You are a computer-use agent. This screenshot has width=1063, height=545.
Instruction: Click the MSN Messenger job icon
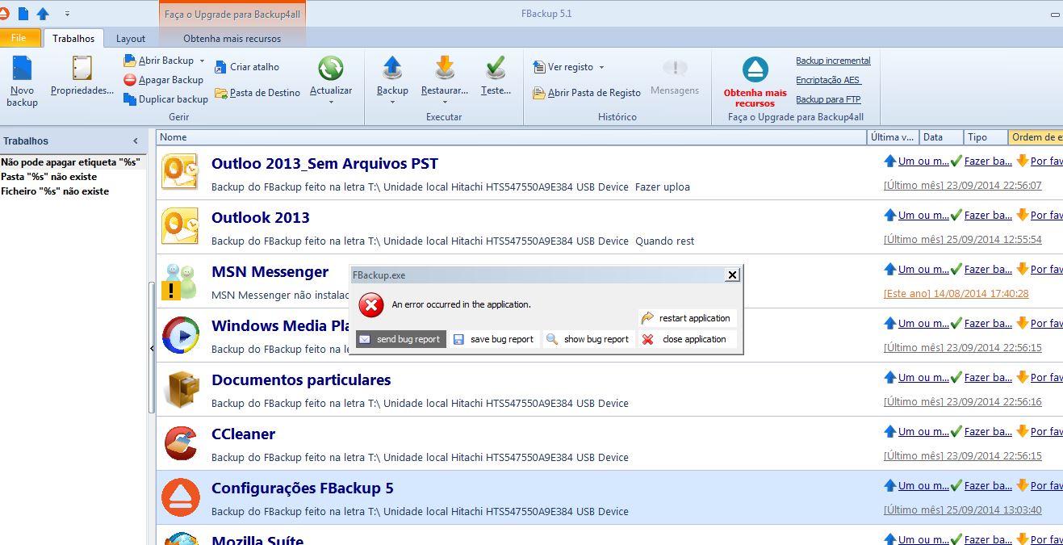180,280
